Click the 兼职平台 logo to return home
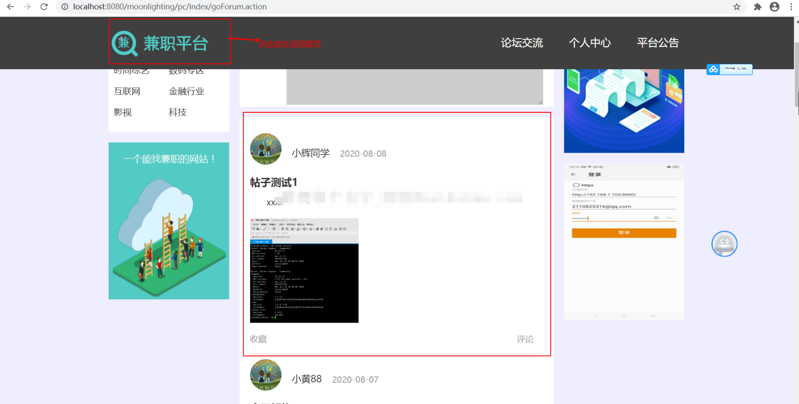The height and width of the screenshot is (404, 799). tap(160, 43)
